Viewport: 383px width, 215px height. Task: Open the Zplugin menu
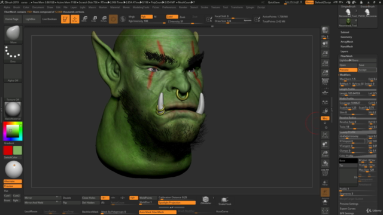250,7
